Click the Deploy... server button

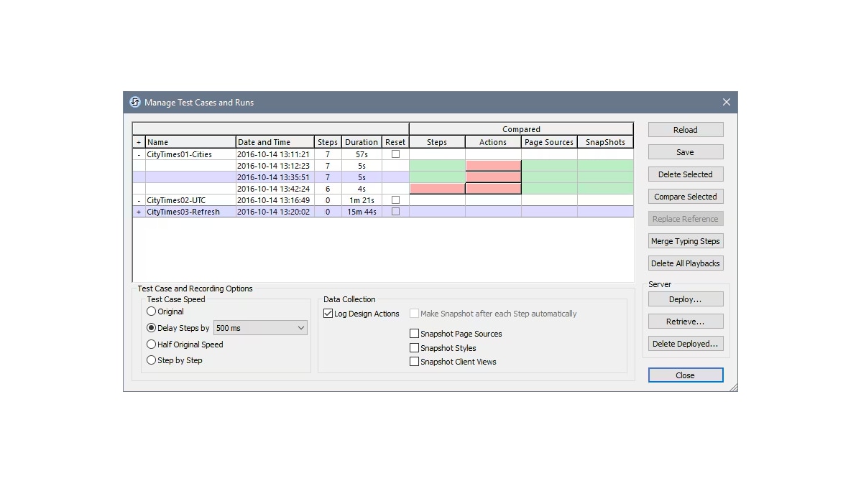click(x=685, y=299)
